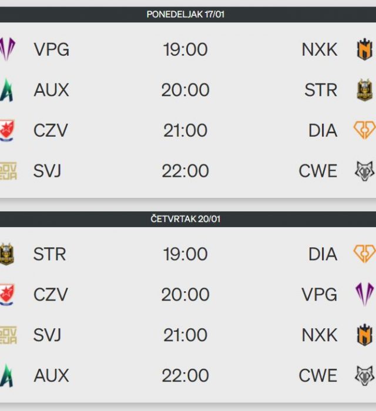Screen dimensions: 376x411
Task: Click the SVJ team name on Thursday 20/01
Action: point(47,335)
